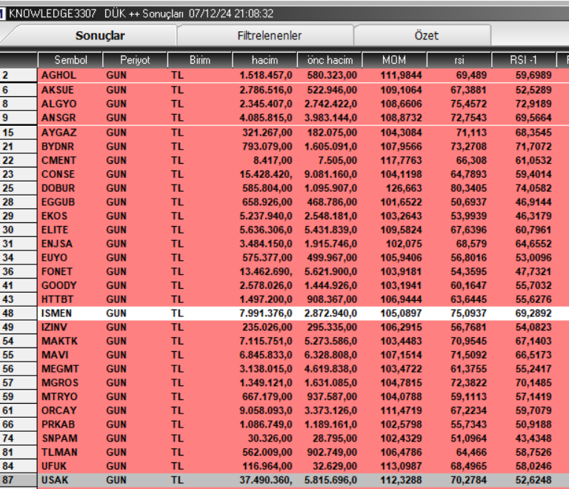Sort by the MOM column header
Screen dimensions: 569x489
[x=394, y=60]
